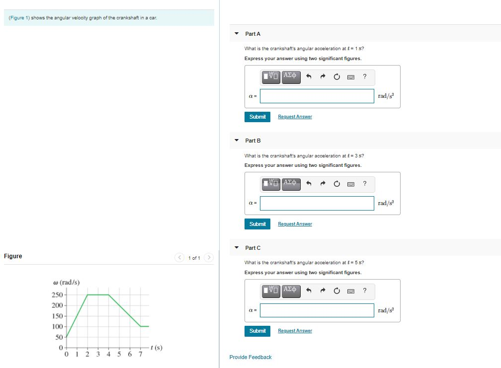Collapse the Part A section
The image size is (501, 368).
tap(236, 33)
